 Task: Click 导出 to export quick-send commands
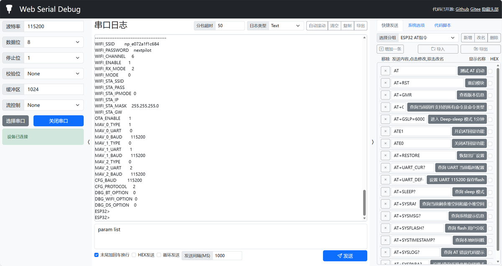click(x=480, y=49)
